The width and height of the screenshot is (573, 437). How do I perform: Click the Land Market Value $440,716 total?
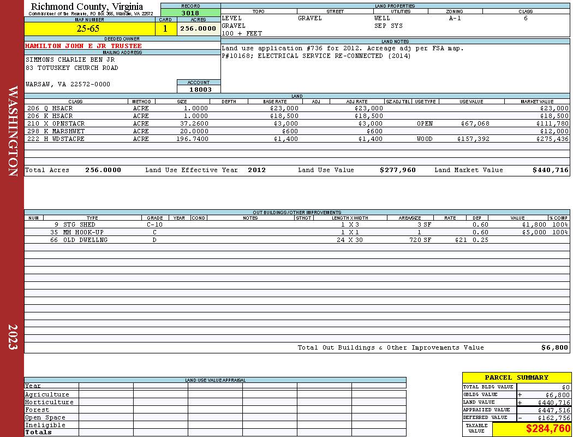tap(550, 170)
